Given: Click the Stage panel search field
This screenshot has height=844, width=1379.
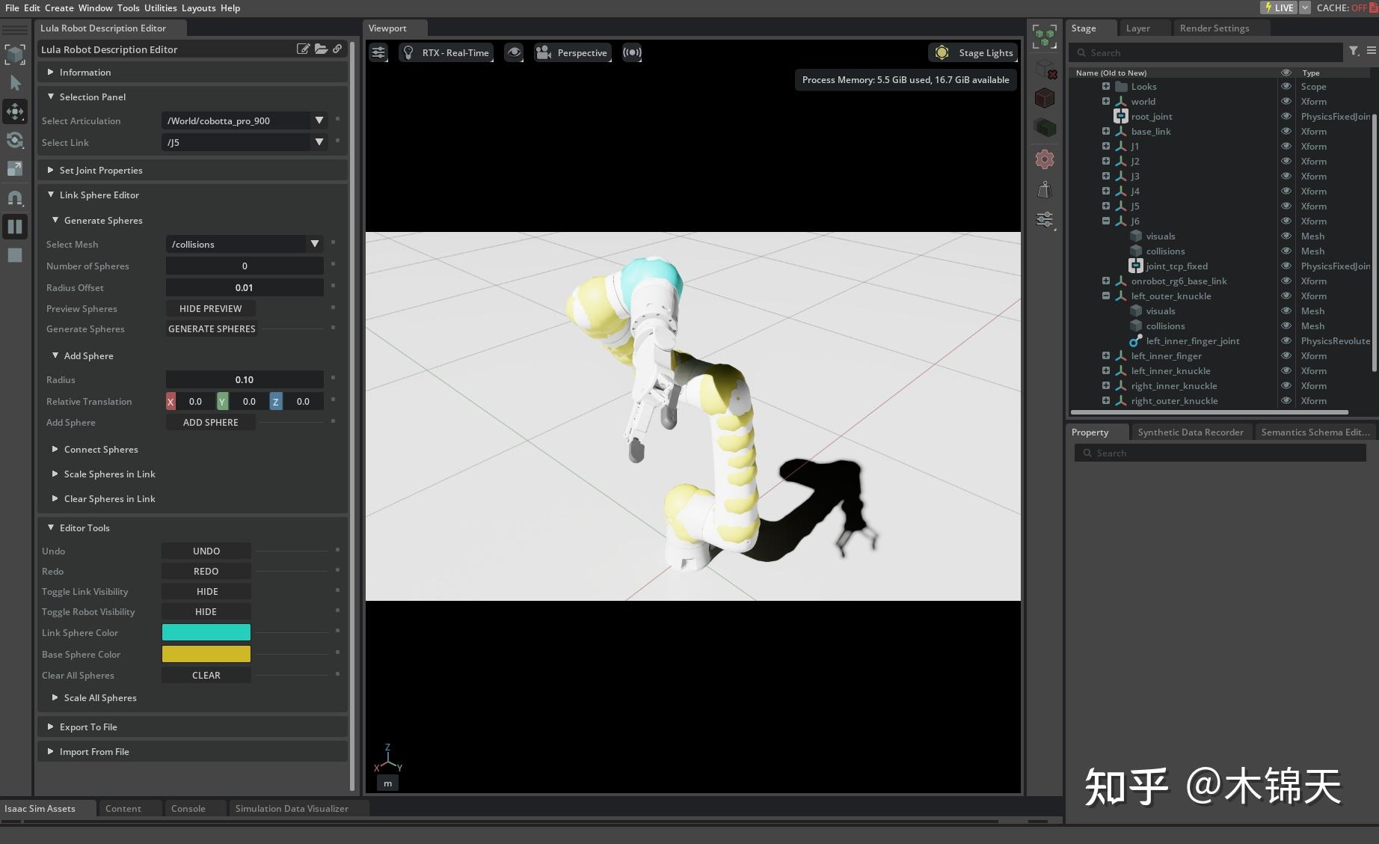Looking at the screenshot, I should [x=1204, y=52].
